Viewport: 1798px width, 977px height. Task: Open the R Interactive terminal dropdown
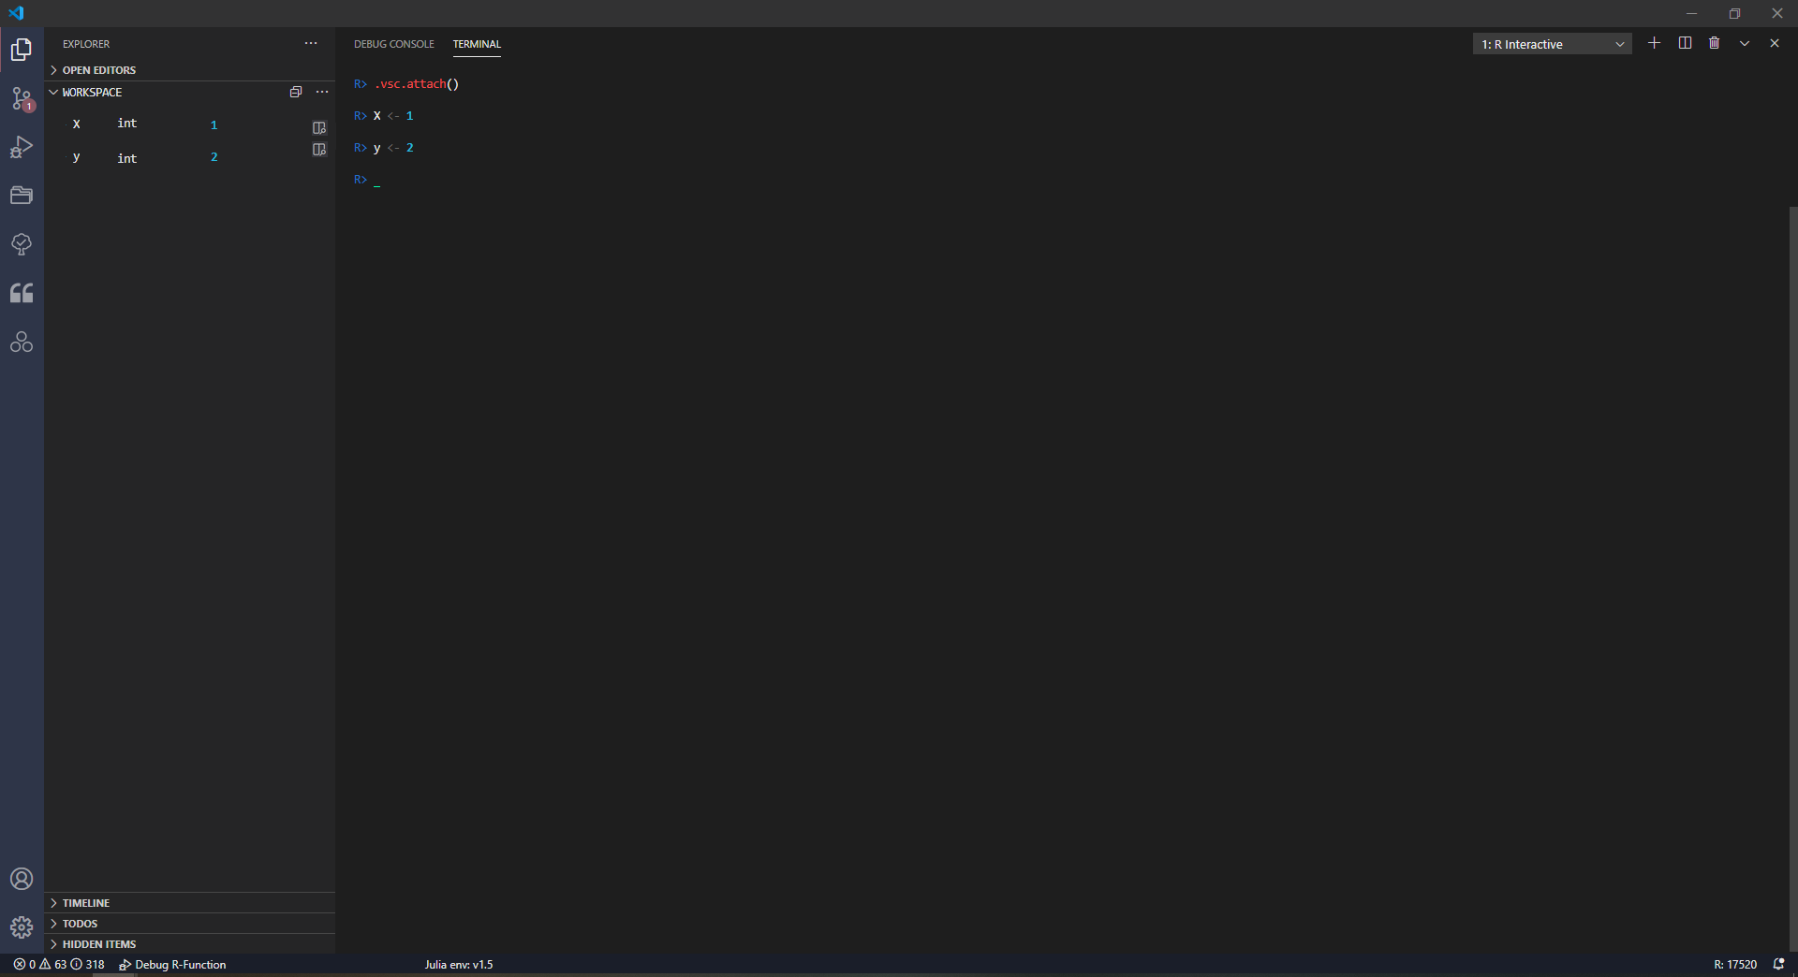pos(1552,44)
